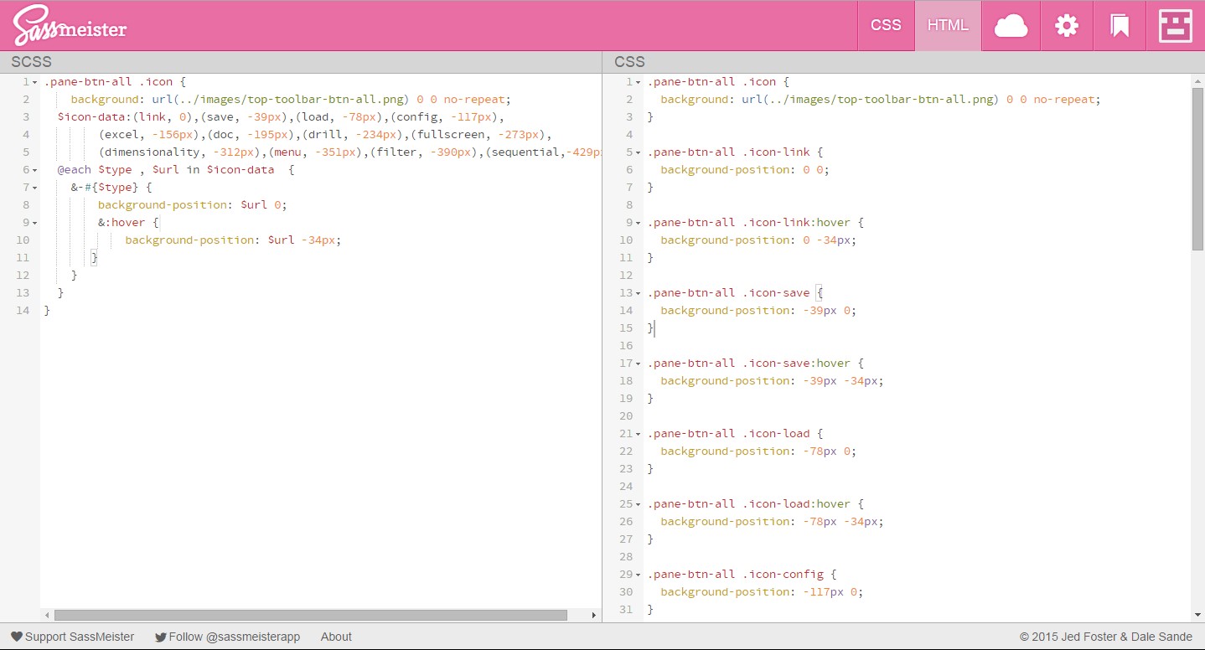Viewport: 1205px width, 650px height.
Task: Collapse CSS fold arrow on line 1
Action: 639,82
